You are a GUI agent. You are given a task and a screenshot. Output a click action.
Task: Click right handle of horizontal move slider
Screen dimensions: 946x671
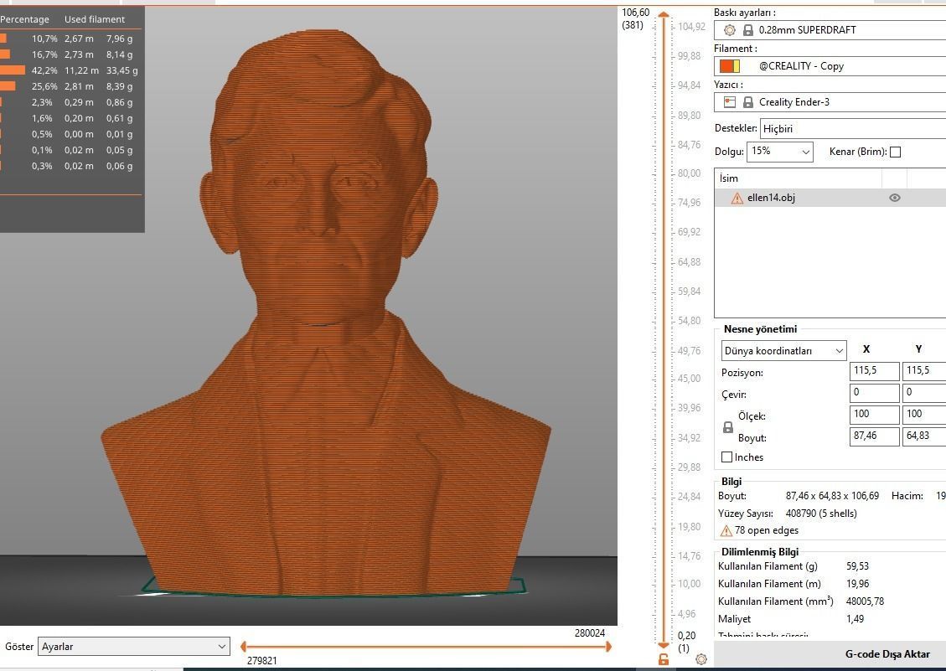[609, 646]
